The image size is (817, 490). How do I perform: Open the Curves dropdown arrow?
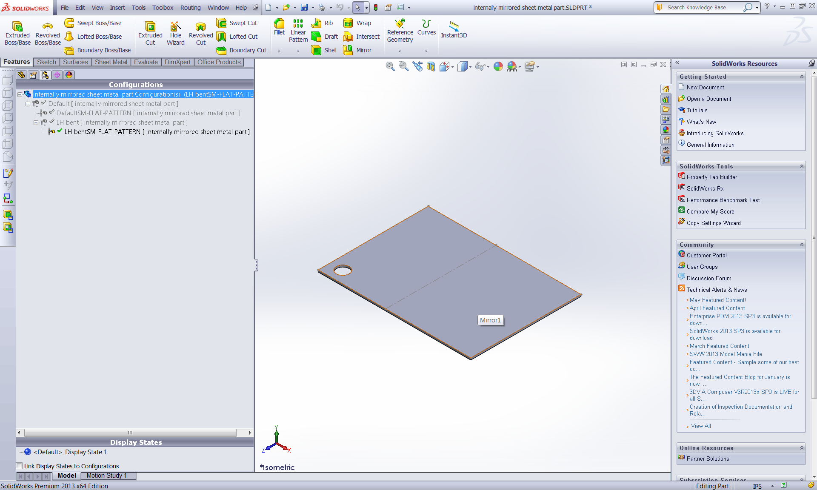click(x=426, y=51)
